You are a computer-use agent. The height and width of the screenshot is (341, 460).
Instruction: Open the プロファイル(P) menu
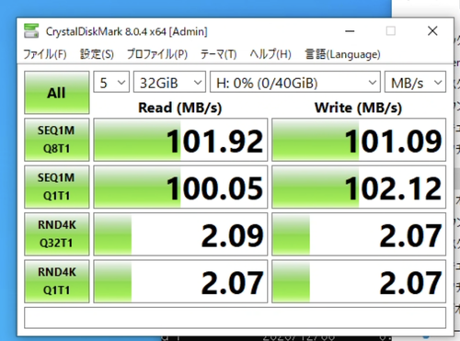pos(157,54)
